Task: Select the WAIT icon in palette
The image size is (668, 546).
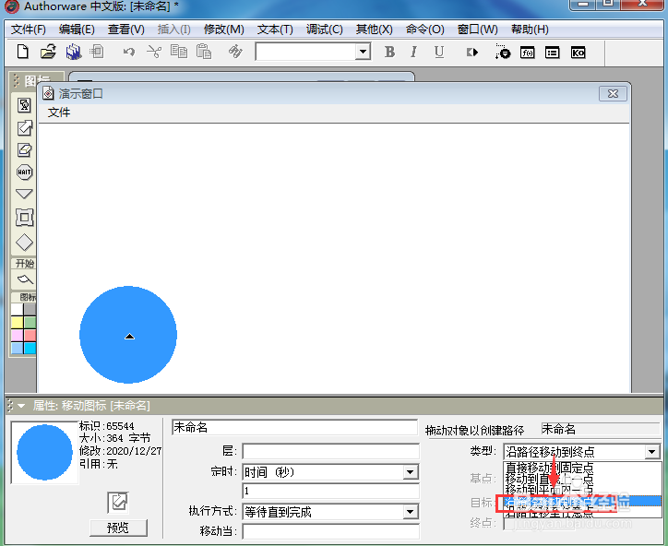Action: click(x=24, y=172)
